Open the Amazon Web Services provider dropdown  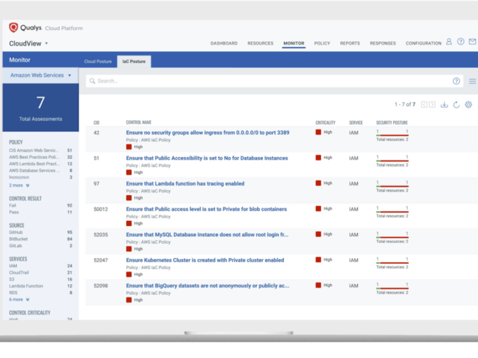click(41, 75)
